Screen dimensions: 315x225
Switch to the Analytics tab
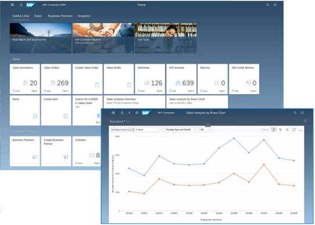[84, 16]
